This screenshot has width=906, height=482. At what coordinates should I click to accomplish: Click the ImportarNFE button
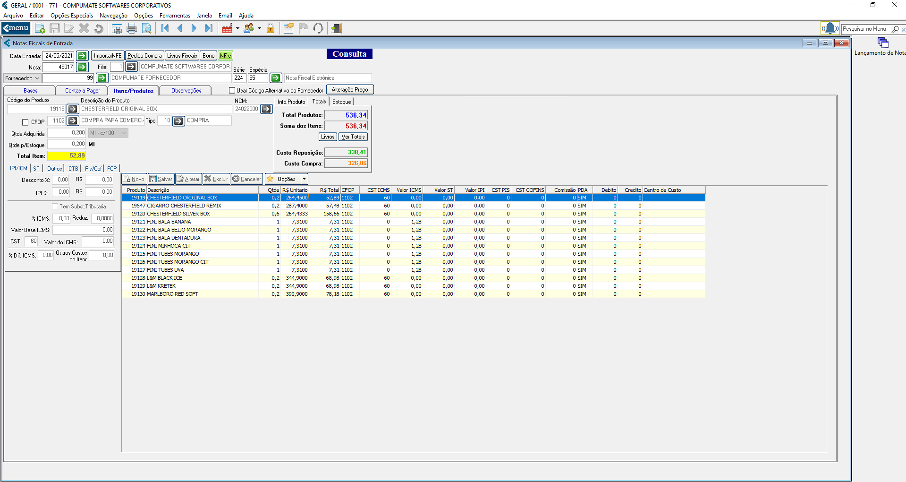tap(107, 56)
